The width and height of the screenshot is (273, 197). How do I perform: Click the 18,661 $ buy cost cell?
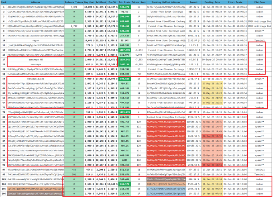click(x=89, y=40)
